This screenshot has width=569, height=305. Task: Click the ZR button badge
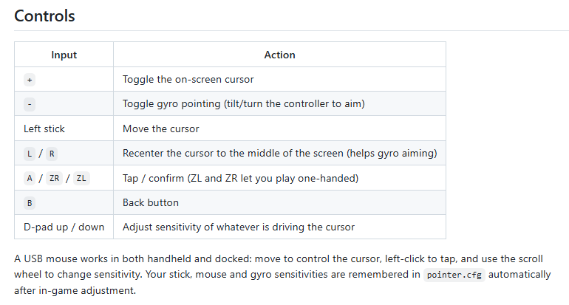(x=54, y=179)
